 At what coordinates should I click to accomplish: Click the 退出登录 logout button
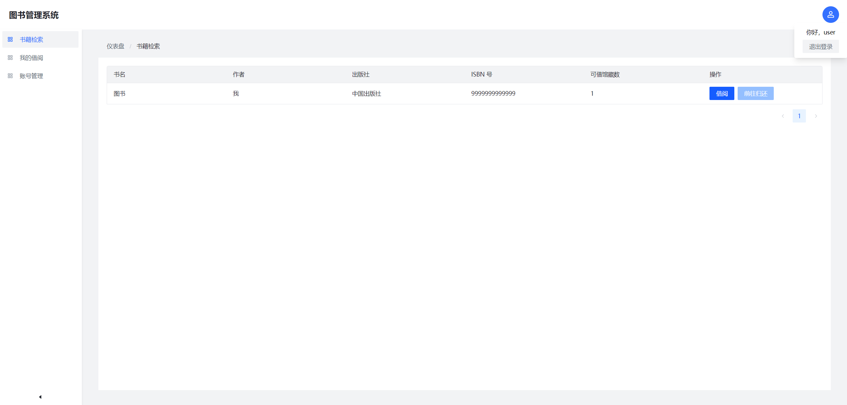tap(820, 47)
